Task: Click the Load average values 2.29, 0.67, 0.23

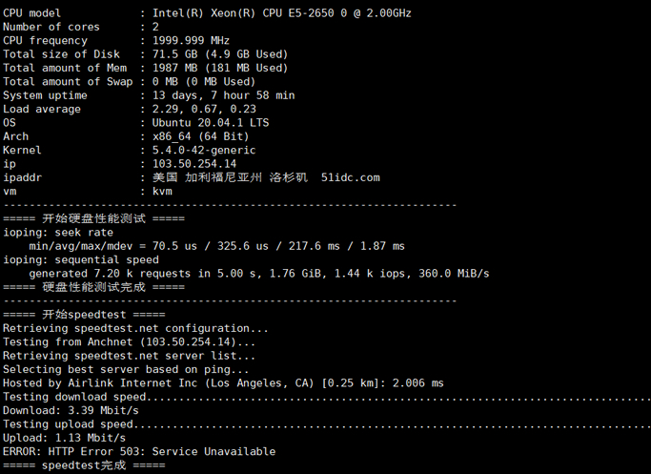Action: coord(204,109)
